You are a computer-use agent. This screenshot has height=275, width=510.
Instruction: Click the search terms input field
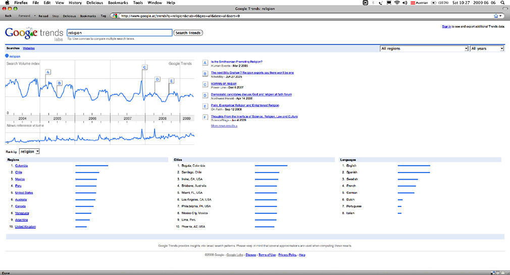click(x=119, y=33)
